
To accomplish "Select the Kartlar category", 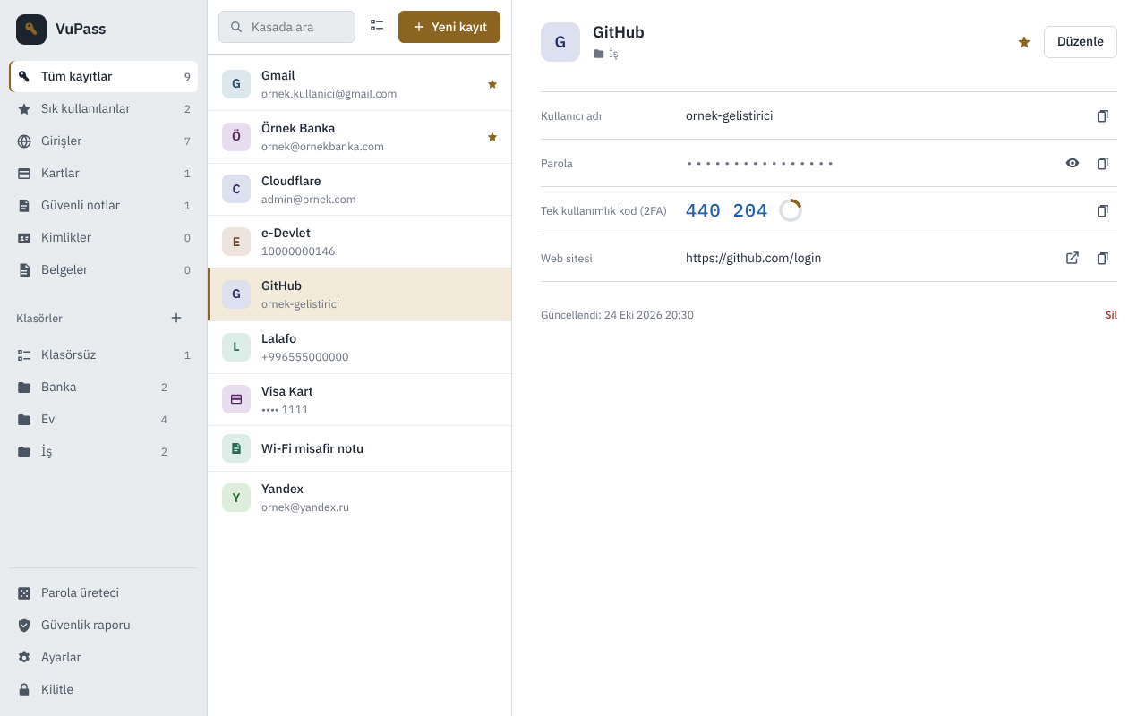I will pyautogui.click(x=104, y=173).
